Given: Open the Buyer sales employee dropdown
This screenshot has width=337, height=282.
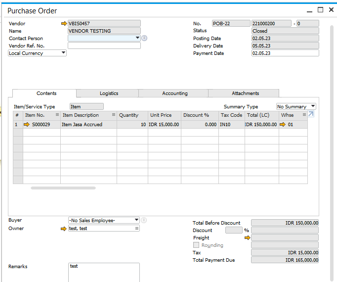Looking at the screenshot, I should pyautogui.click(x=136, y=220).
